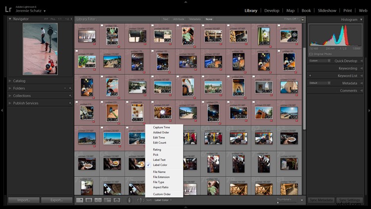Enable the Original Photo checkbox
Screen dimensions: 371x209
(x=311, y=54)
